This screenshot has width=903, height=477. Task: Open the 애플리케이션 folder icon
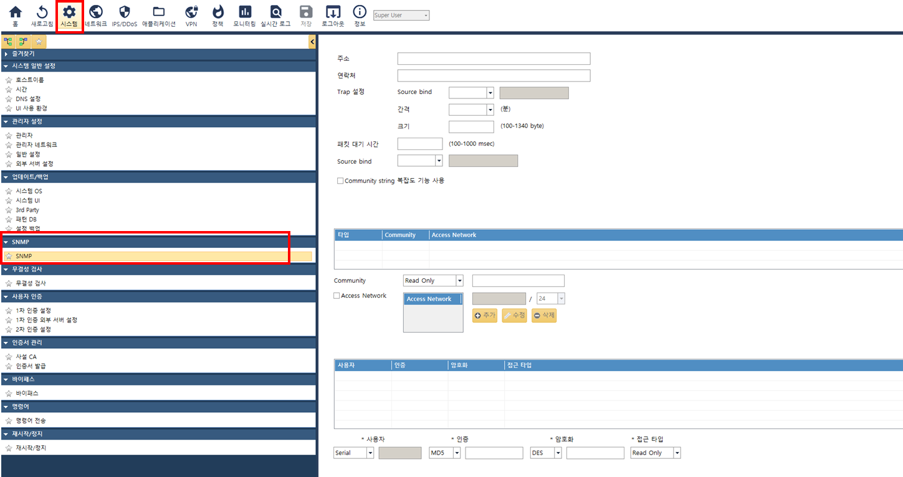159,12
